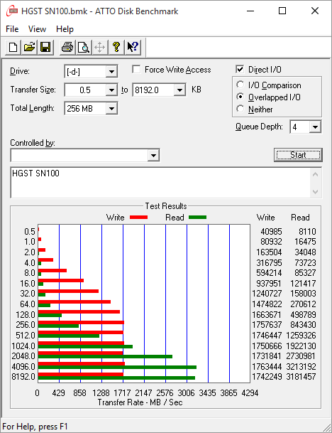Open the Total Length 256 MB dropdown
332x433 pixels.
pyautogui.click(x=111, y=109)
